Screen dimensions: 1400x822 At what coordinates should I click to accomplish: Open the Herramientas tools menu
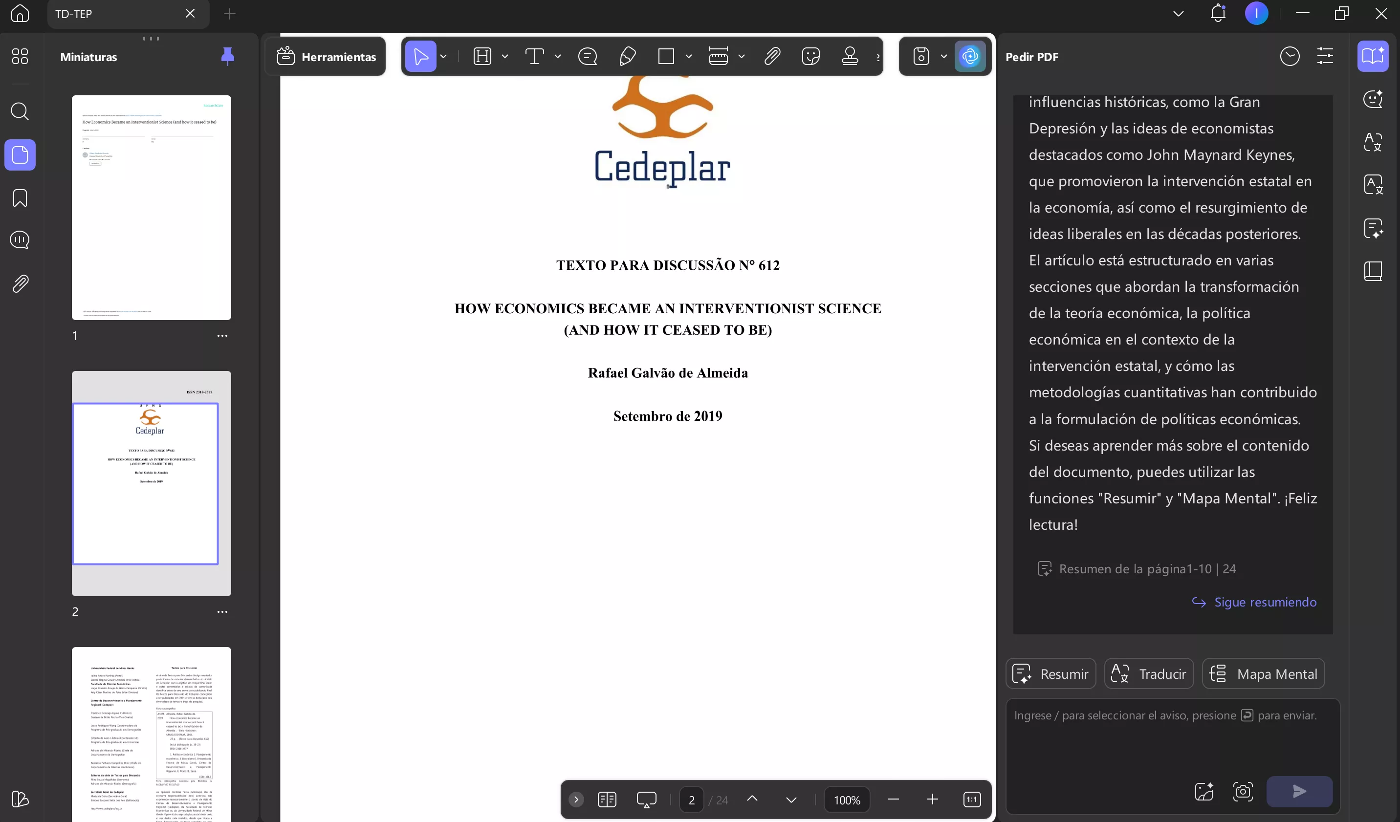tap(326, 56)
